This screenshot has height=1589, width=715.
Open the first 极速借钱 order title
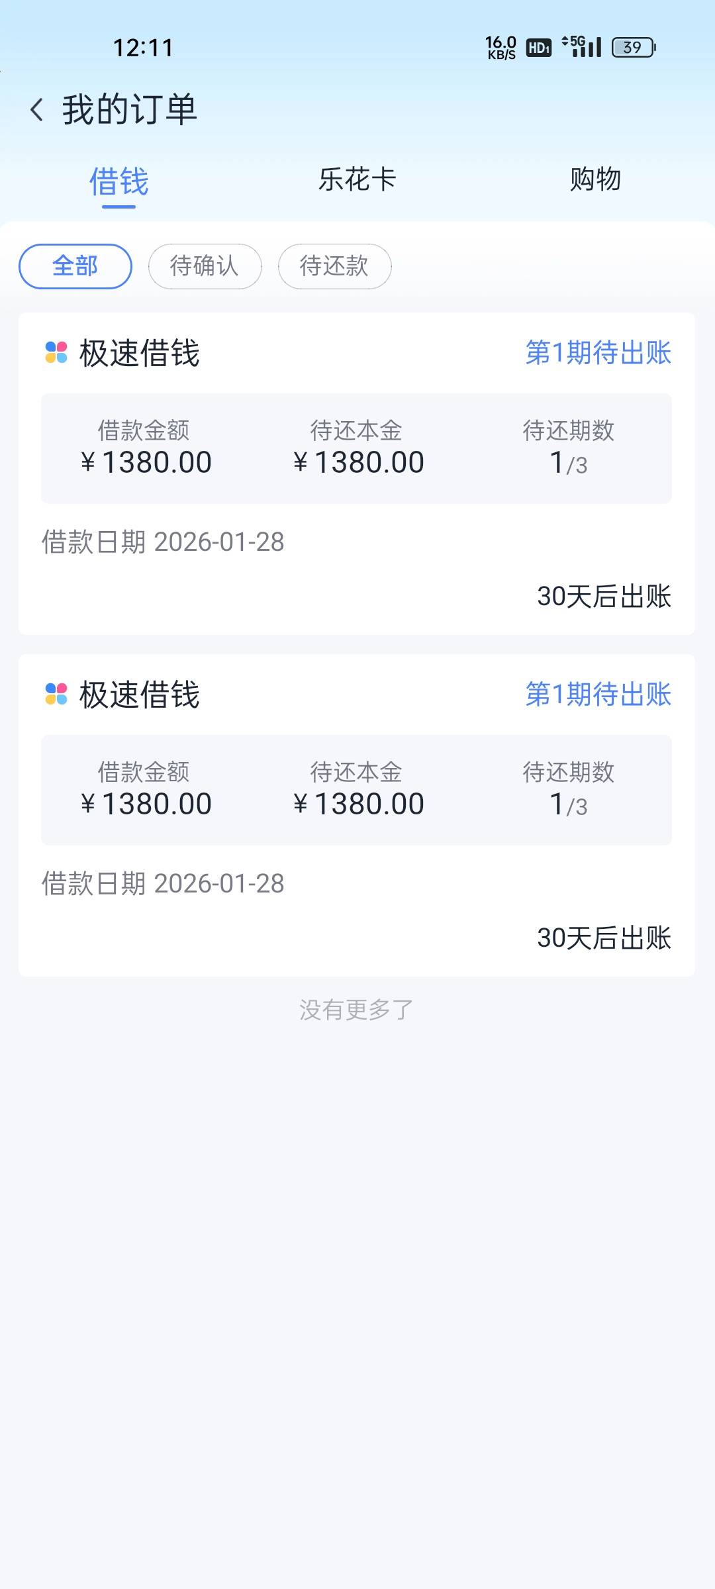[x=139, y=353]
